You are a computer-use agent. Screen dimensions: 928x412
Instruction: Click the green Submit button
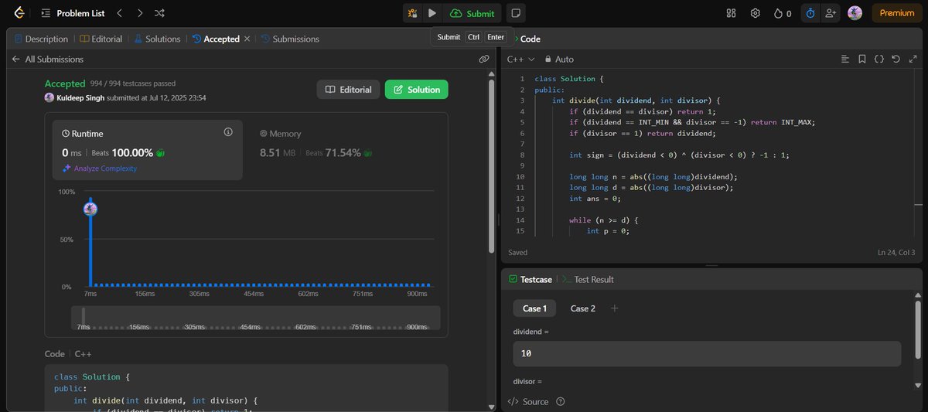472,13
